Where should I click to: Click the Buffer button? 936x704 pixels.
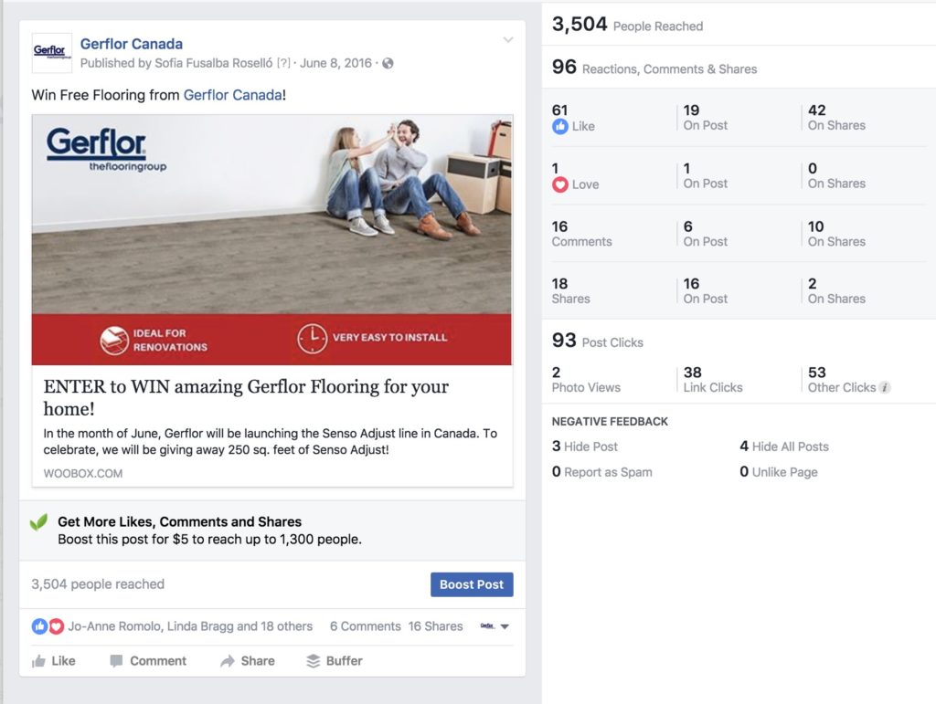(x=335, y=661)
